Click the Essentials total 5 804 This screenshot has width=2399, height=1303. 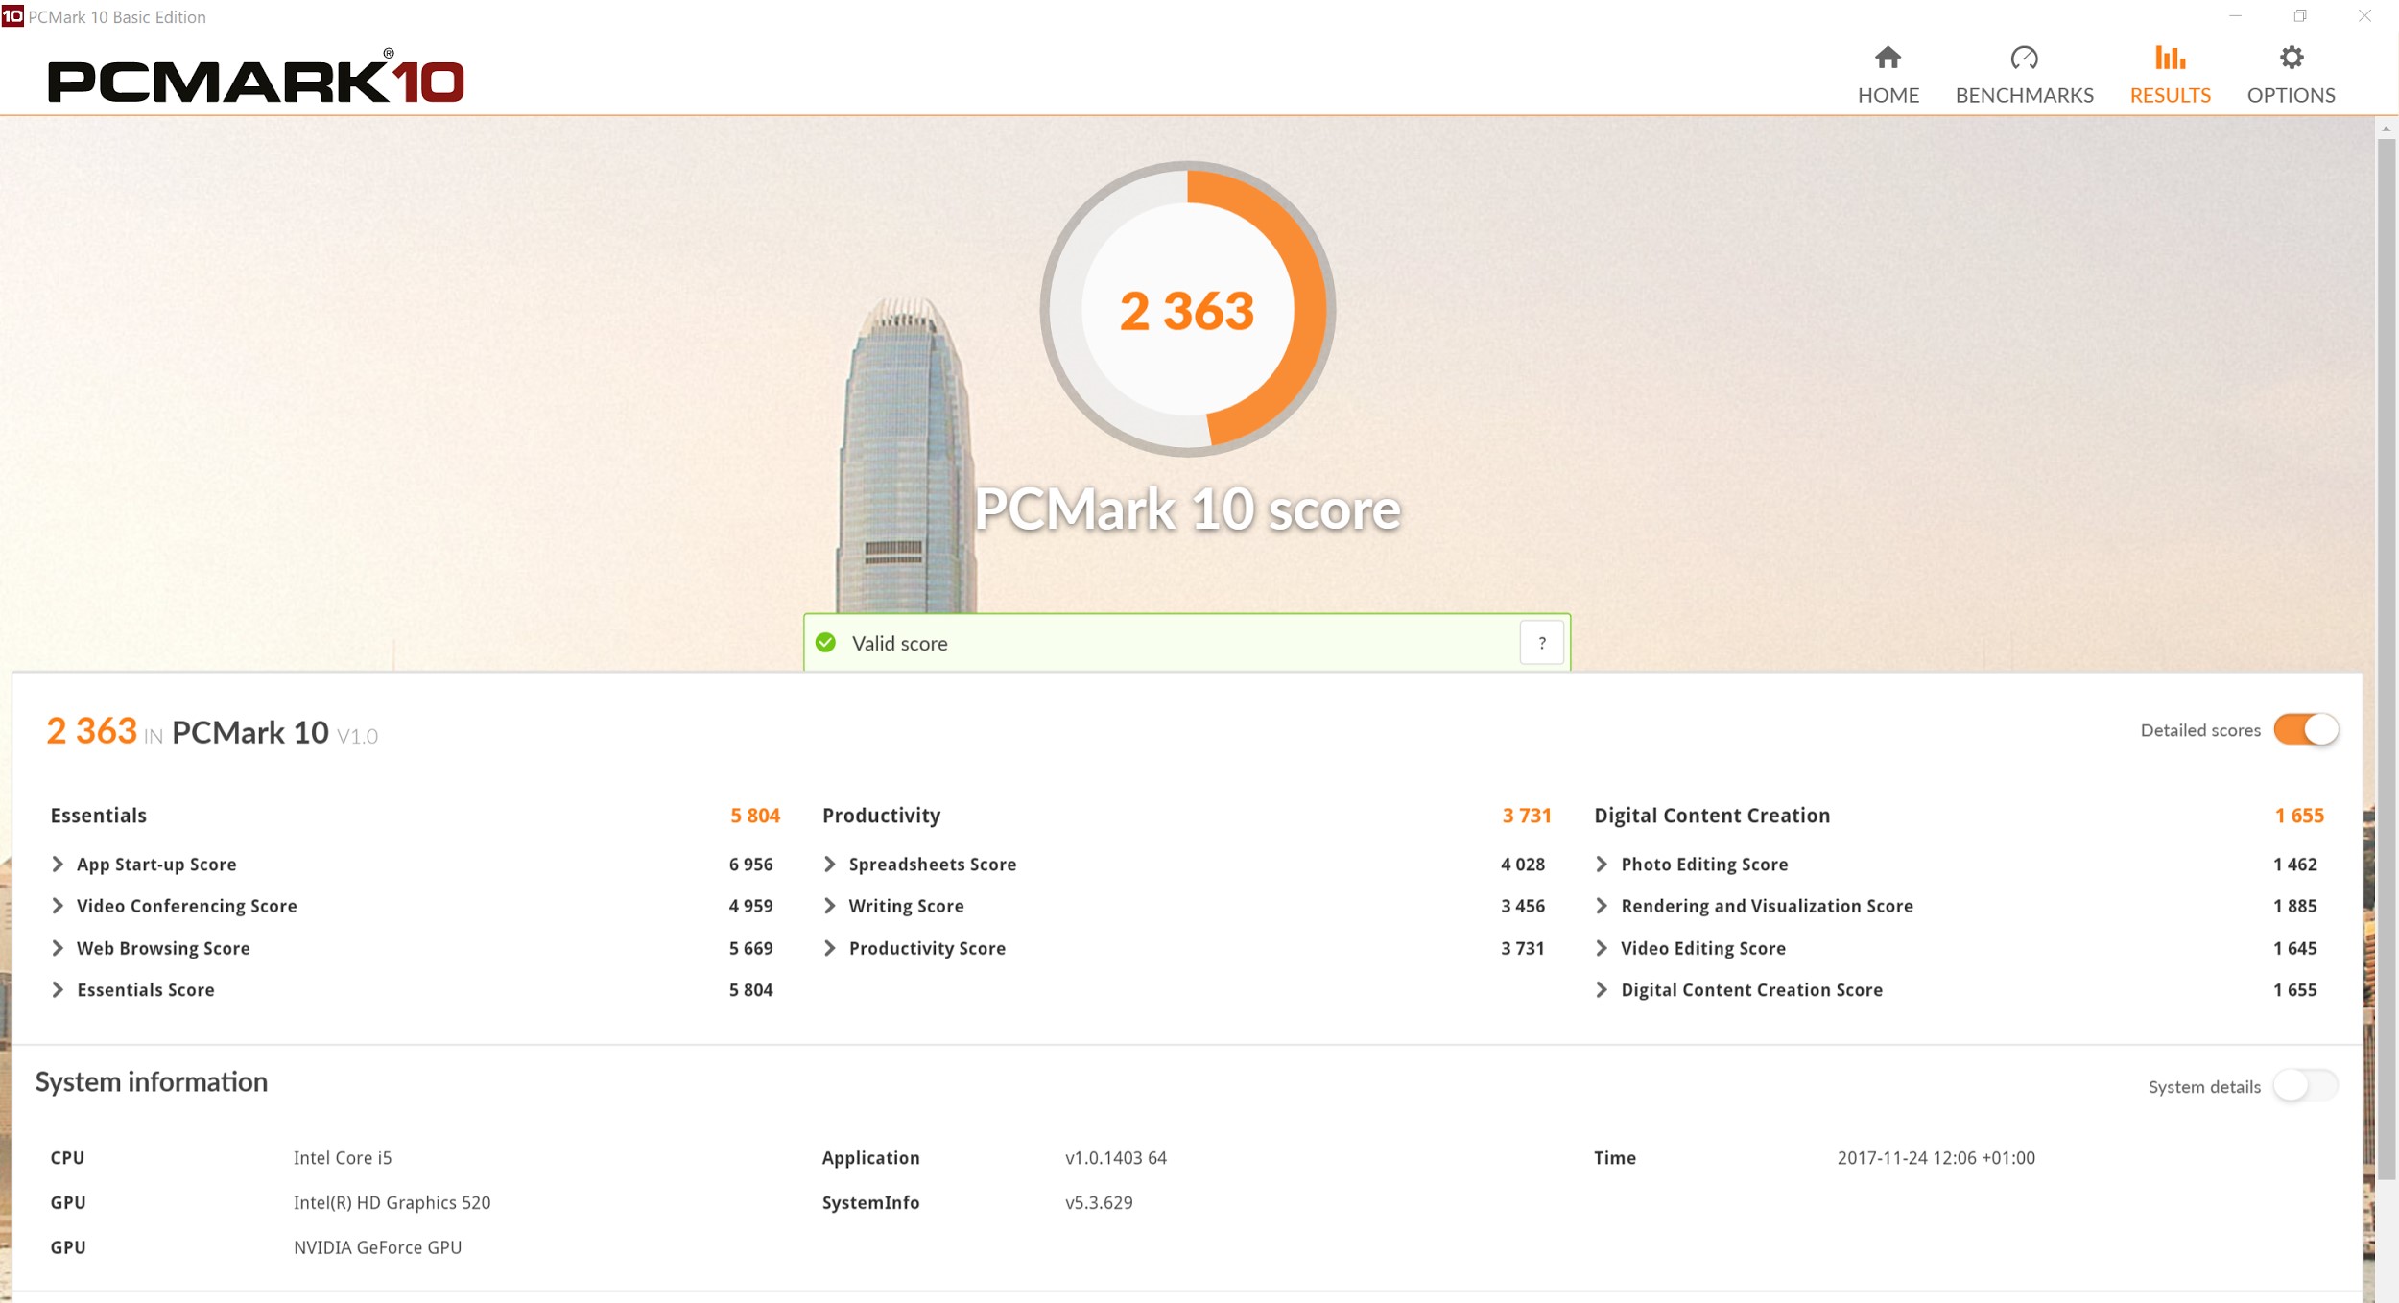coord(755,816)
